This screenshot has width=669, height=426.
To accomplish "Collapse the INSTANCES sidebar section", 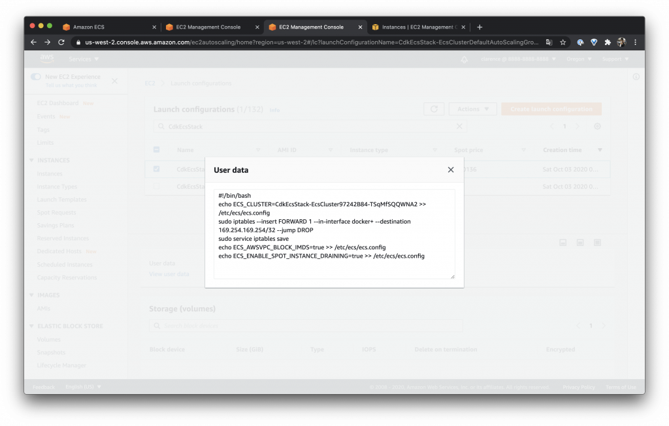I will coord(31,160).
